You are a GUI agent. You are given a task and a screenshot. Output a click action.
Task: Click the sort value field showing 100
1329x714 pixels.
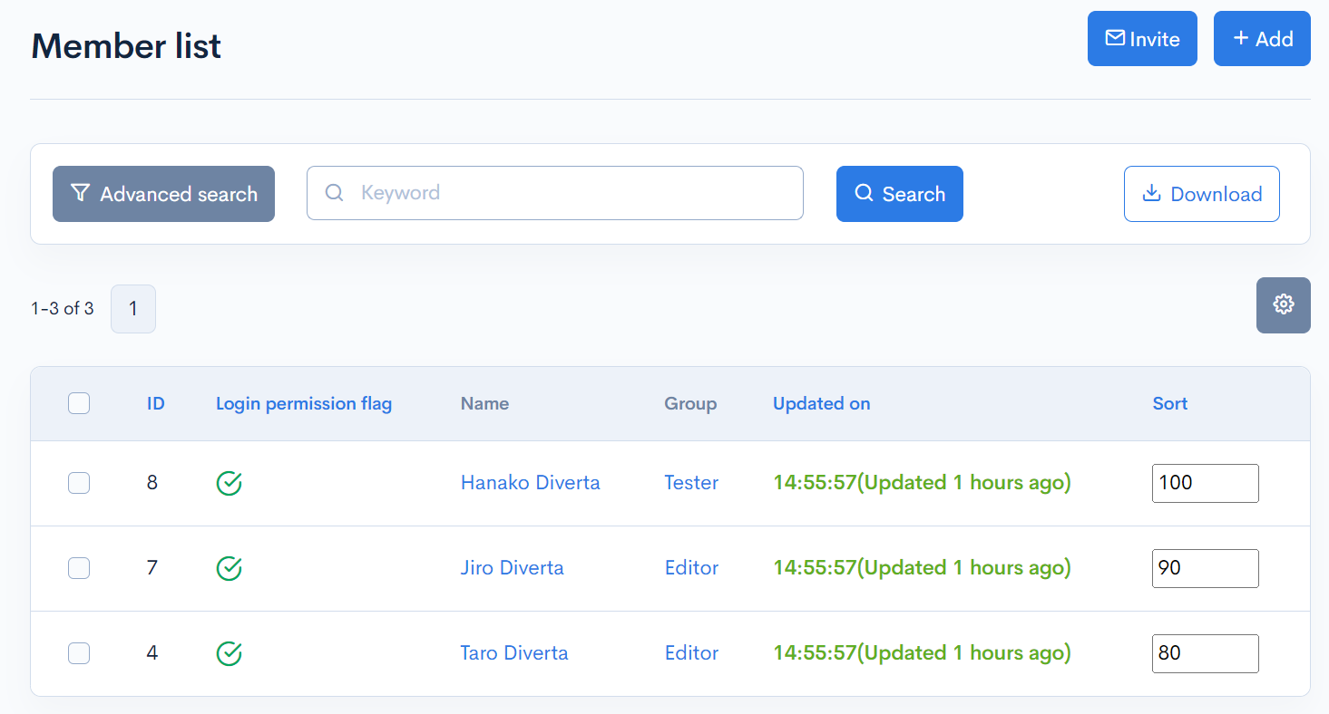(1206, 483)
